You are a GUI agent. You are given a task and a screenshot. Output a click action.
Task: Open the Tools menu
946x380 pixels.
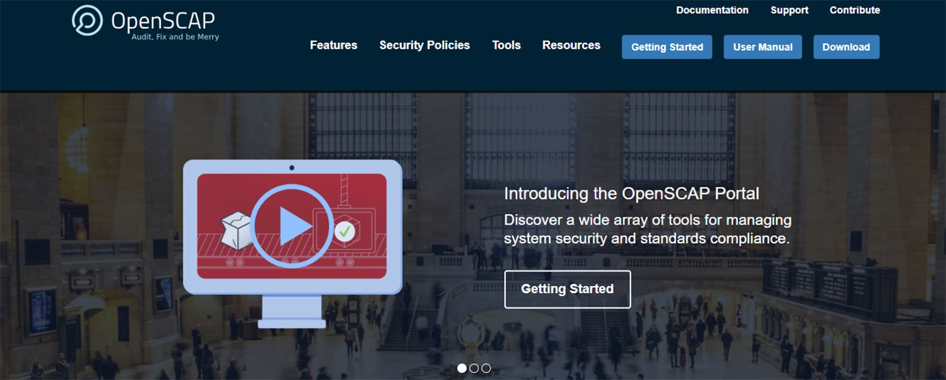click(x=506, y=45)
